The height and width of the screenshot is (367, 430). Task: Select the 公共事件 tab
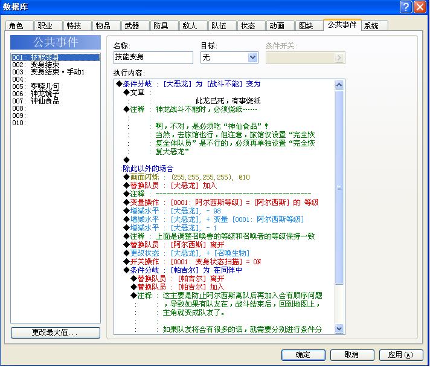[342, 25]
